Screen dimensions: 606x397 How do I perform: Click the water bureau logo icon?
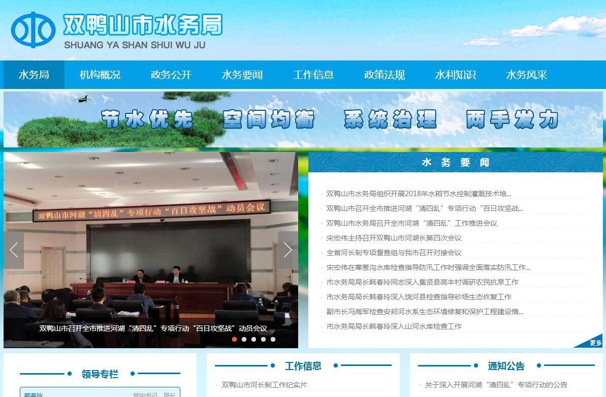(33, 30)
